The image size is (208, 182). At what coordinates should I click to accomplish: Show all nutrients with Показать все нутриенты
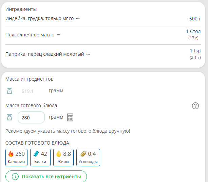tap(46, 177)
